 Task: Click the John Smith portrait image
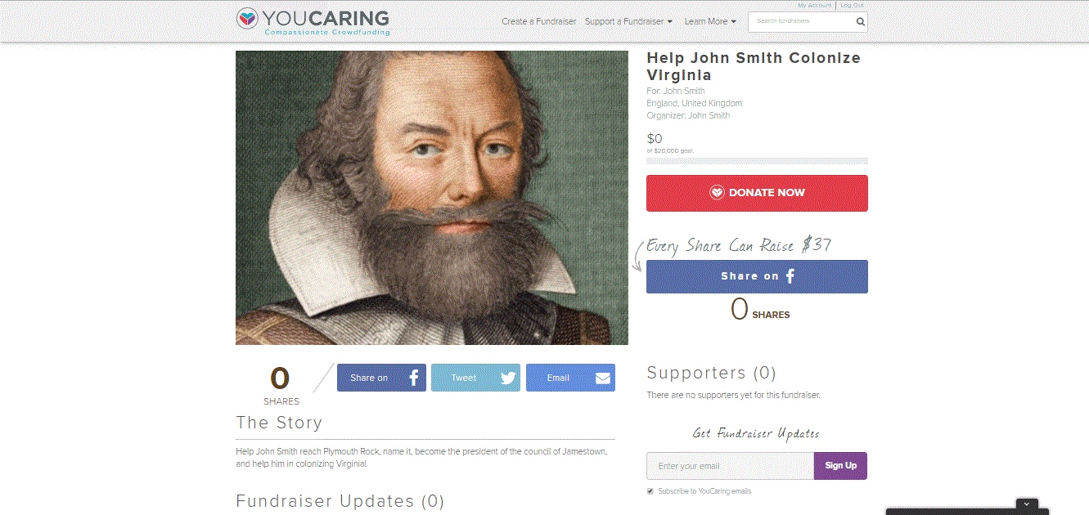pyautogui.click(x=432, y=198)
